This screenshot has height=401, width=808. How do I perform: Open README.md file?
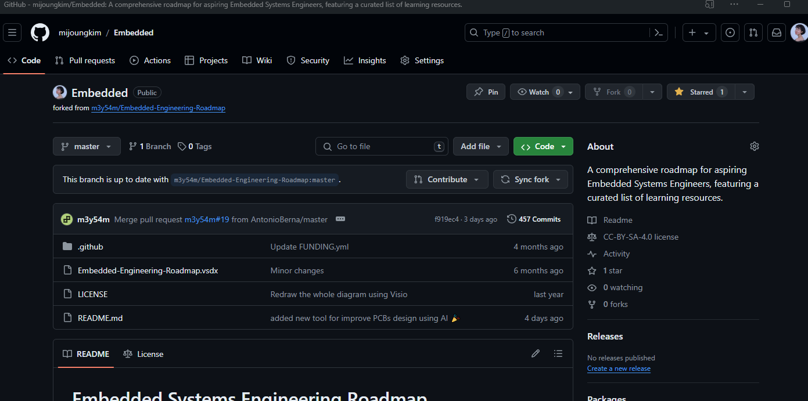[x=100, y=318]
